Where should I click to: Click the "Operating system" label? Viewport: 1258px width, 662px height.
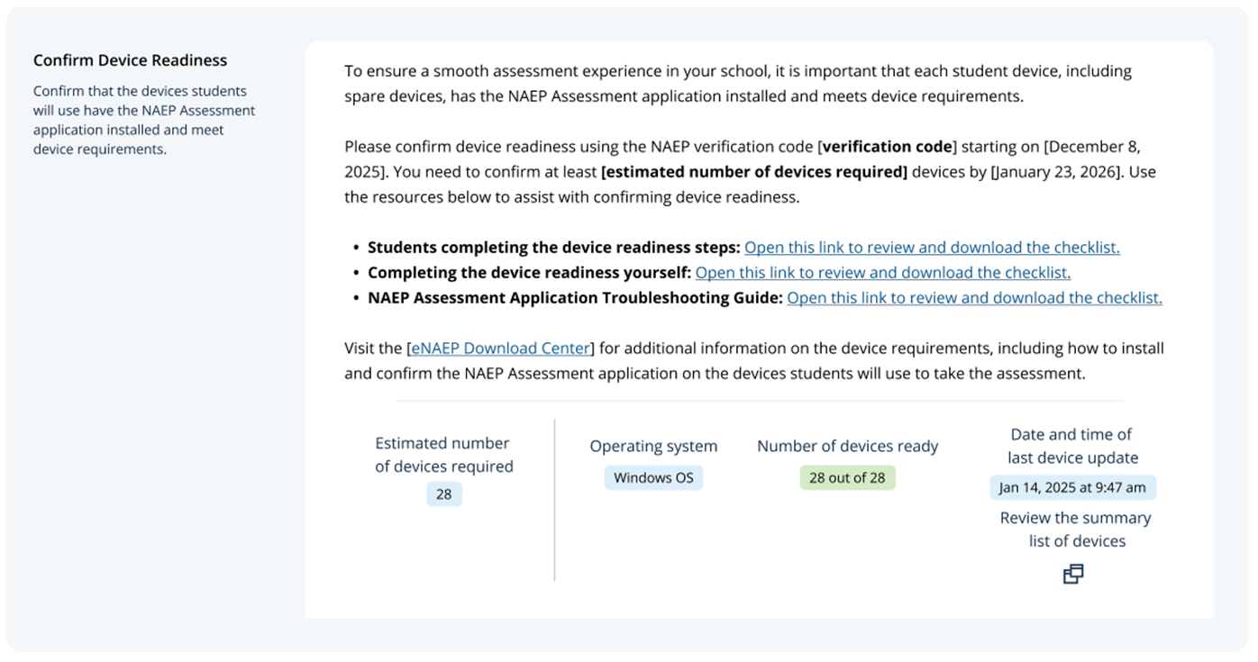pos(653,447)
